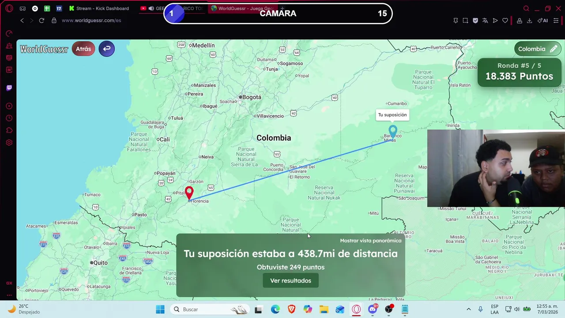Open the GX Control speedometer icon
The image size is (565, 318).
9,34
